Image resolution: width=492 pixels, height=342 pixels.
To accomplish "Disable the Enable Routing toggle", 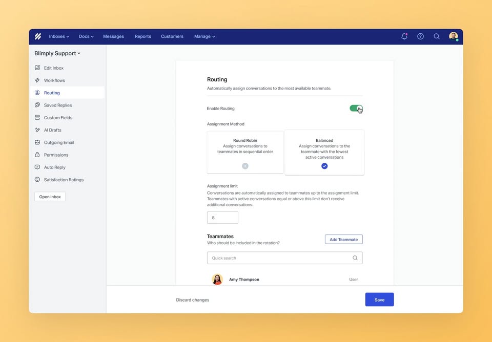I will click(356, 109).
